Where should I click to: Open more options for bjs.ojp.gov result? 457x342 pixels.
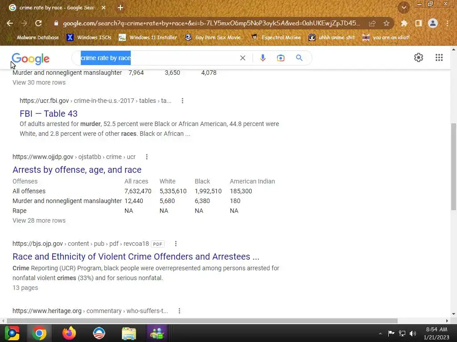pyautogui.click(x=175, y=244)
